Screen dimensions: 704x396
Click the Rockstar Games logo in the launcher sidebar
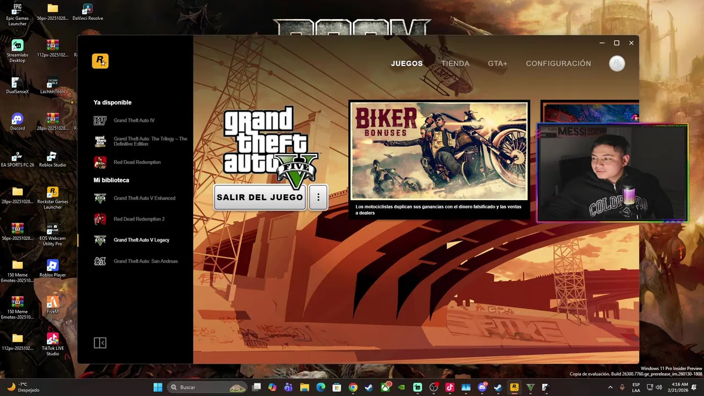coord(100,61)
